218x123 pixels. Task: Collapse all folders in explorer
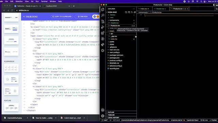coord(135,12)
